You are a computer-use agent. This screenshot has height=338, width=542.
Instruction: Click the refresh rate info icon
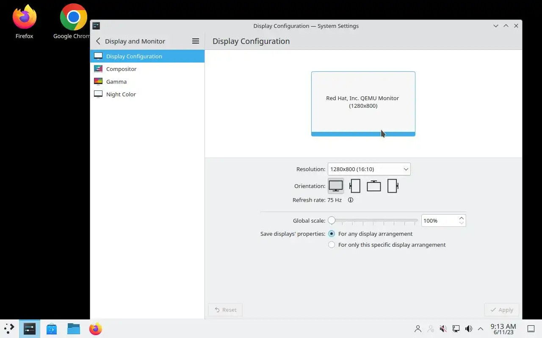[x=351, y=200]
